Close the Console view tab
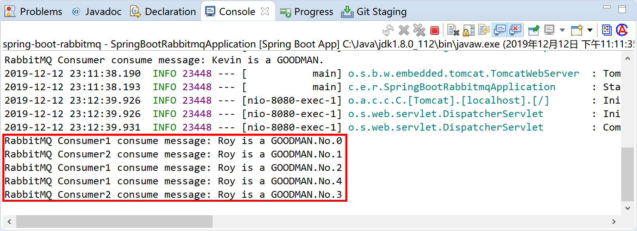This screenshot has width=637, height=231. 265,11
